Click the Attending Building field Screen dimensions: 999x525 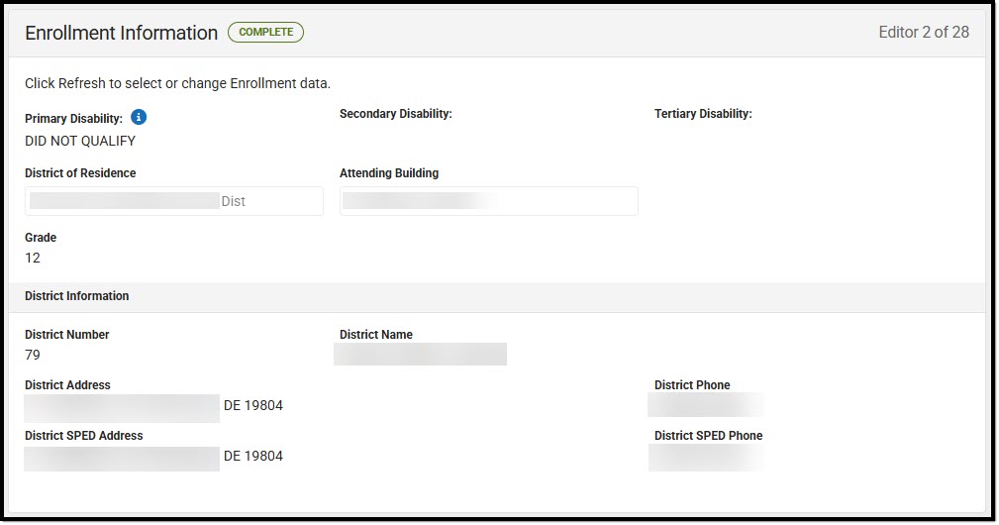[x=489, y=201]
